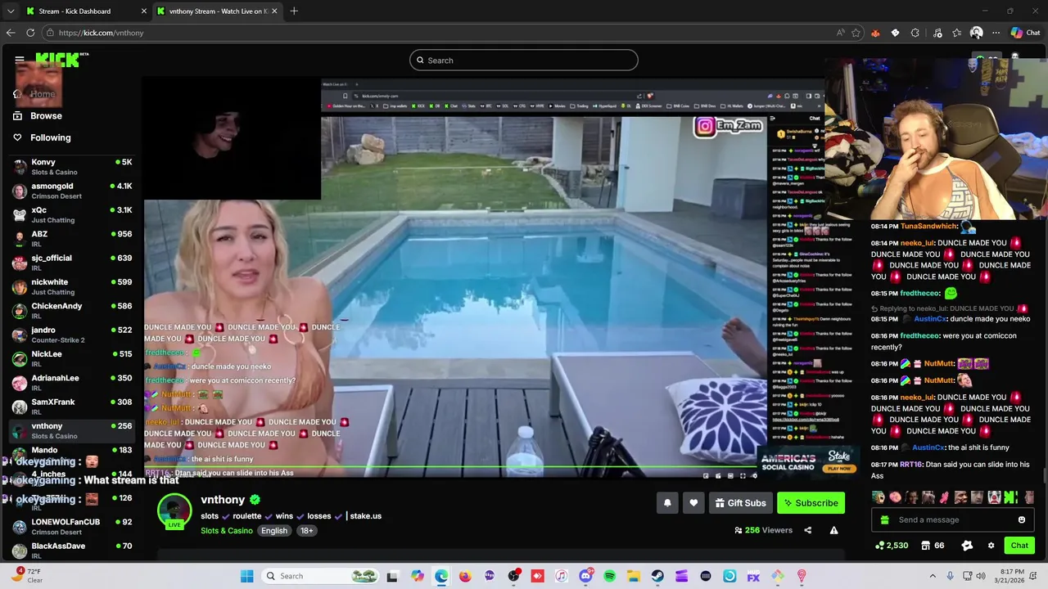Open Steam from the taskbar

pos(658,576)
